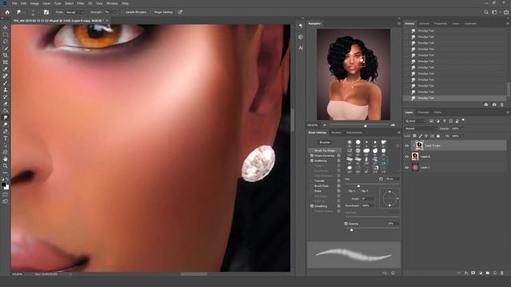The width and height of the screenshot is (511, 287).
Task: Switch to the Channels tab
Action: (x=423, y=112)
